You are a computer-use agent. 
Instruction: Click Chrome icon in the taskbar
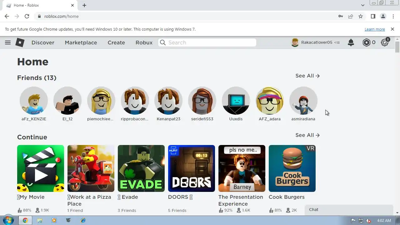tap(25, 220)
